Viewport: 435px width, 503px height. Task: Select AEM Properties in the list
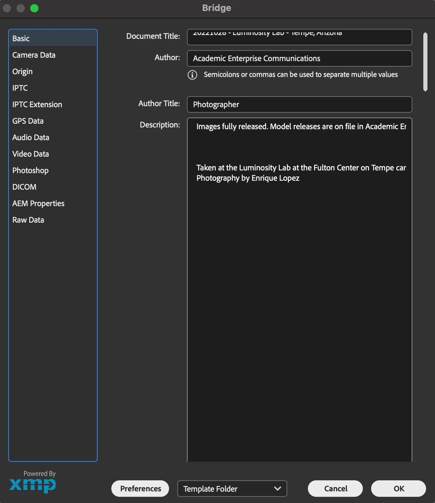53,203
